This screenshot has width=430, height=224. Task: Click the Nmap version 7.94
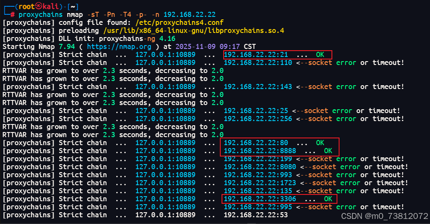tap(67, 46)
